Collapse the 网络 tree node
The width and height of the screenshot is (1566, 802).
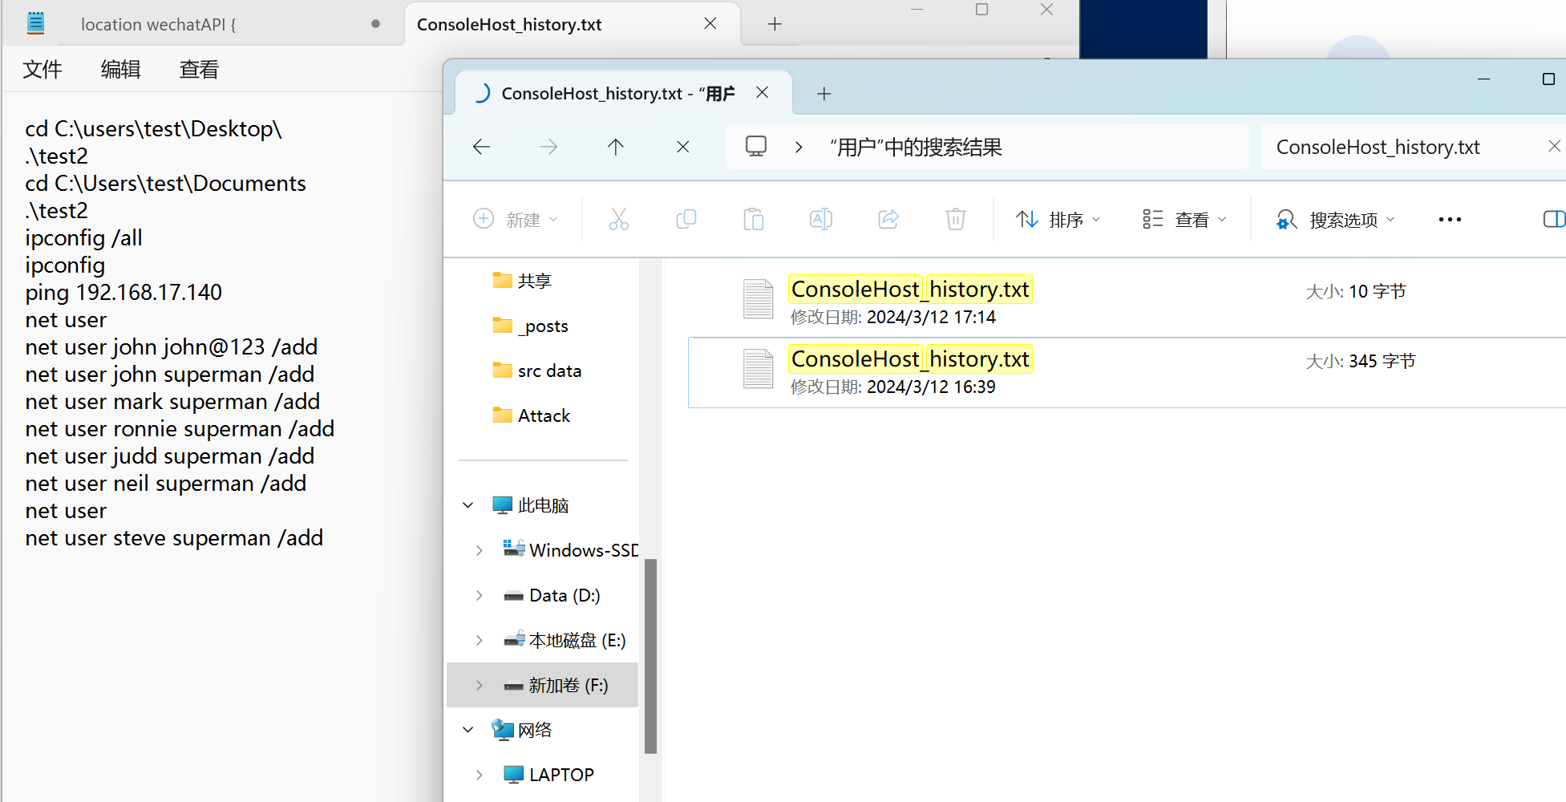click(468, 730)
